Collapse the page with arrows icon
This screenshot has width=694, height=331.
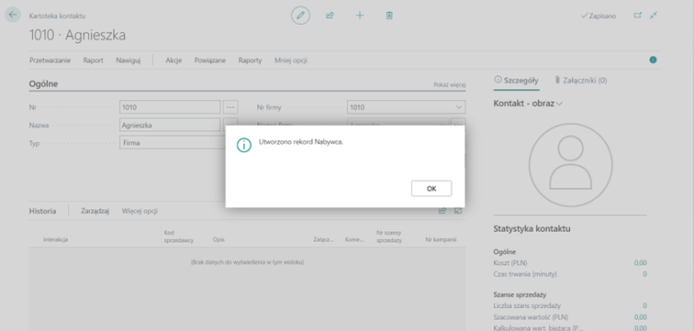pos(654,16)
